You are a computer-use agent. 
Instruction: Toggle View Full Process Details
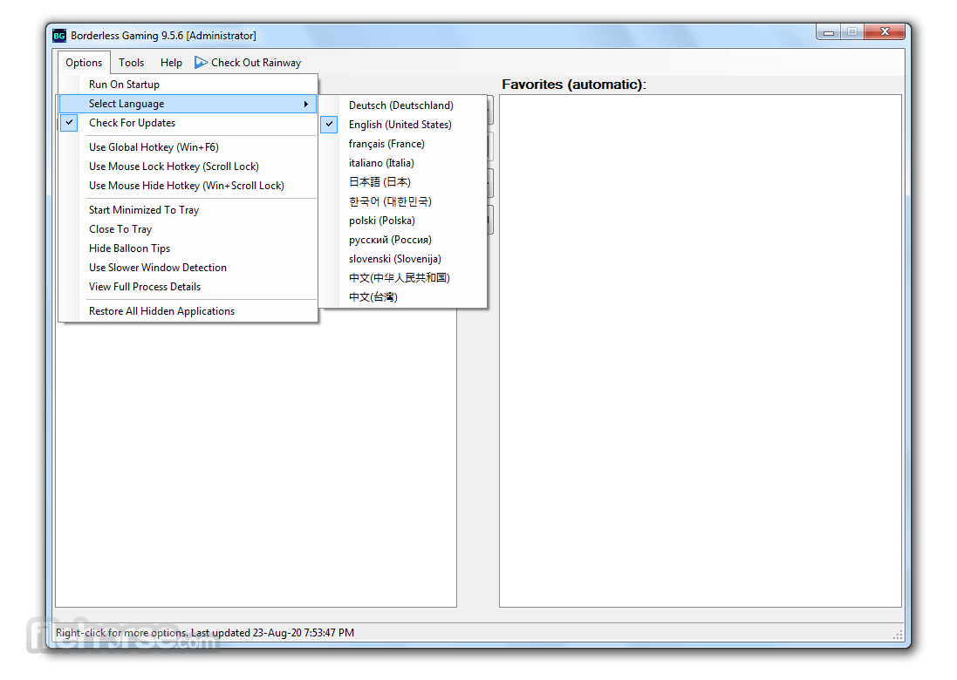click(188, 287)
